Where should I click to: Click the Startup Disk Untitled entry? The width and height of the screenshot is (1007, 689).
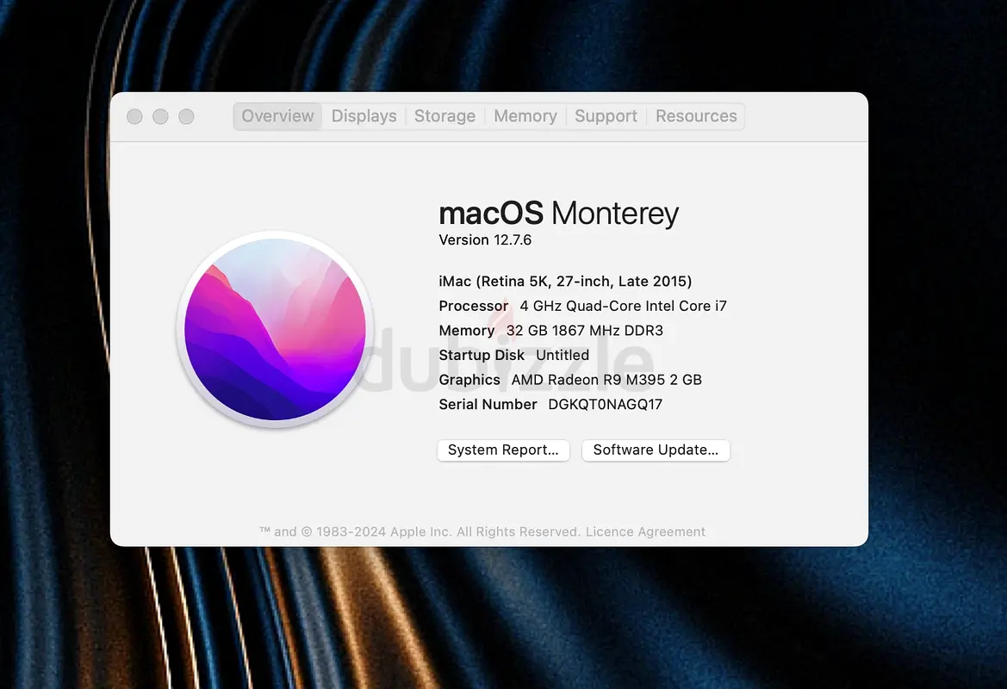pyautogui.click(x=513, y=355)
